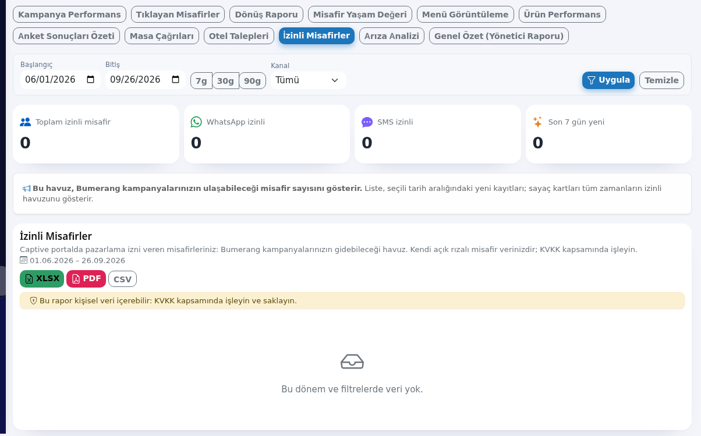
Task: Click the '01.06.2026 – 26.09.2026' date range text
Action: click(x=77, y=260)
